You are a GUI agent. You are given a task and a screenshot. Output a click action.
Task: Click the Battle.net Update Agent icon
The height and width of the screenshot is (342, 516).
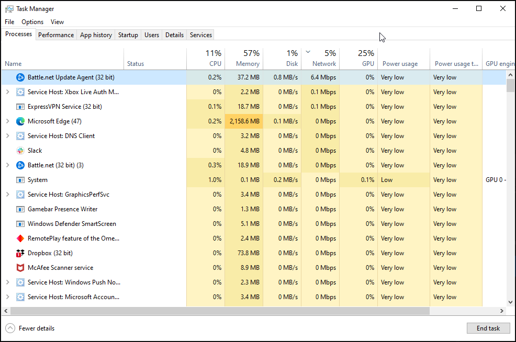(x=20, y=77)
